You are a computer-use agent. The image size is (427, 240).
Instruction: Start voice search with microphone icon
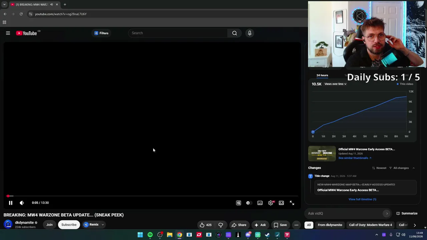tap(250, 33)
